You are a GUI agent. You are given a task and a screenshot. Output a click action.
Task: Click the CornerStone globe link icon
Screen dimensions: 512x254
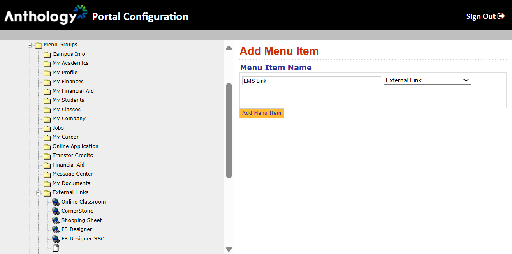tap(56, 211)
